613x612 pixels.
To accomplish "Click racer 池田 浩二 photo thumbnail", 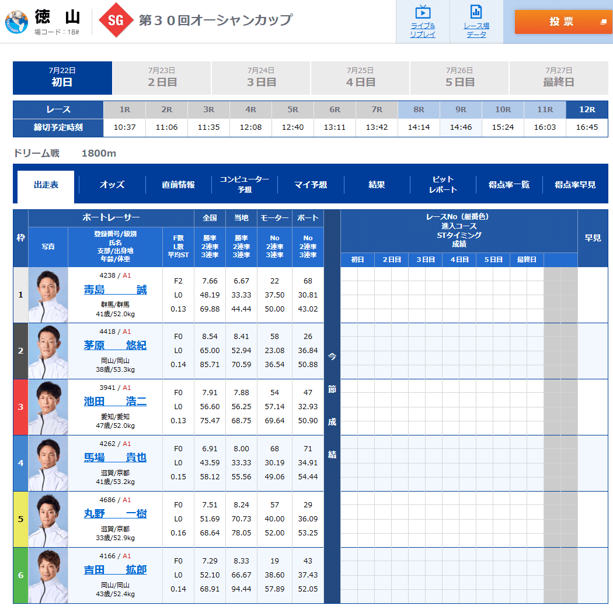I will (x=48, y=407).
